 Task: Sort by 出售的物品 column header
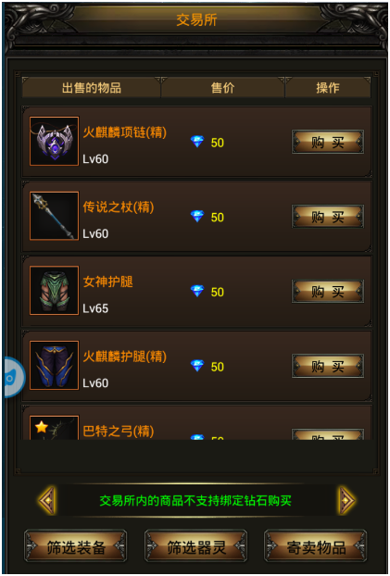pos(91,88)
